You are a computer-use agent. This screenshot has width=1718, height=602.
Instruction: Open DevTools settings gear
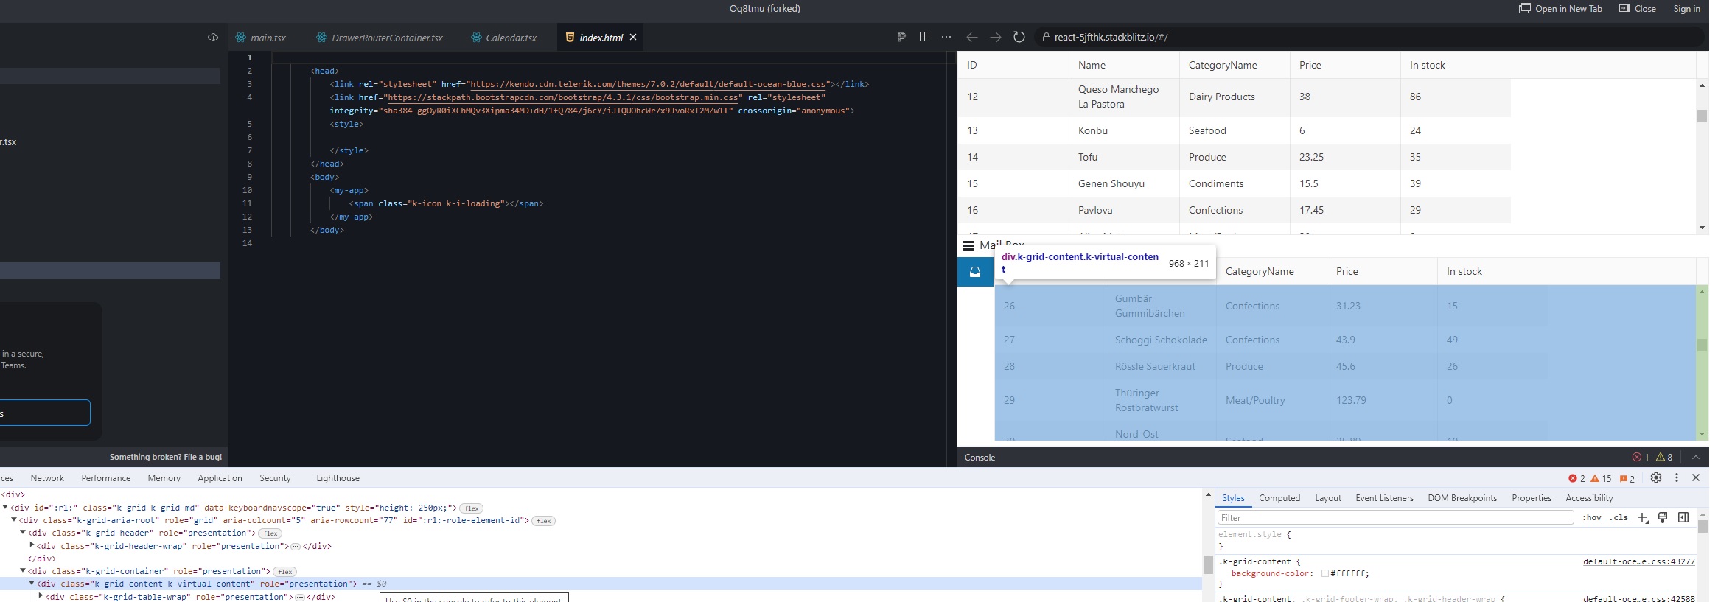coord(1655,477)
